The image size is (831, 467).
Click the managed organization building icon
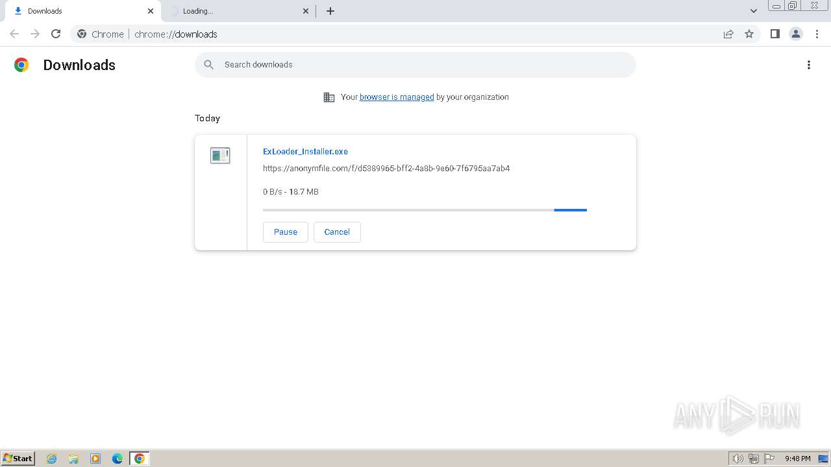pyautogui.click(x=329, y=97)
